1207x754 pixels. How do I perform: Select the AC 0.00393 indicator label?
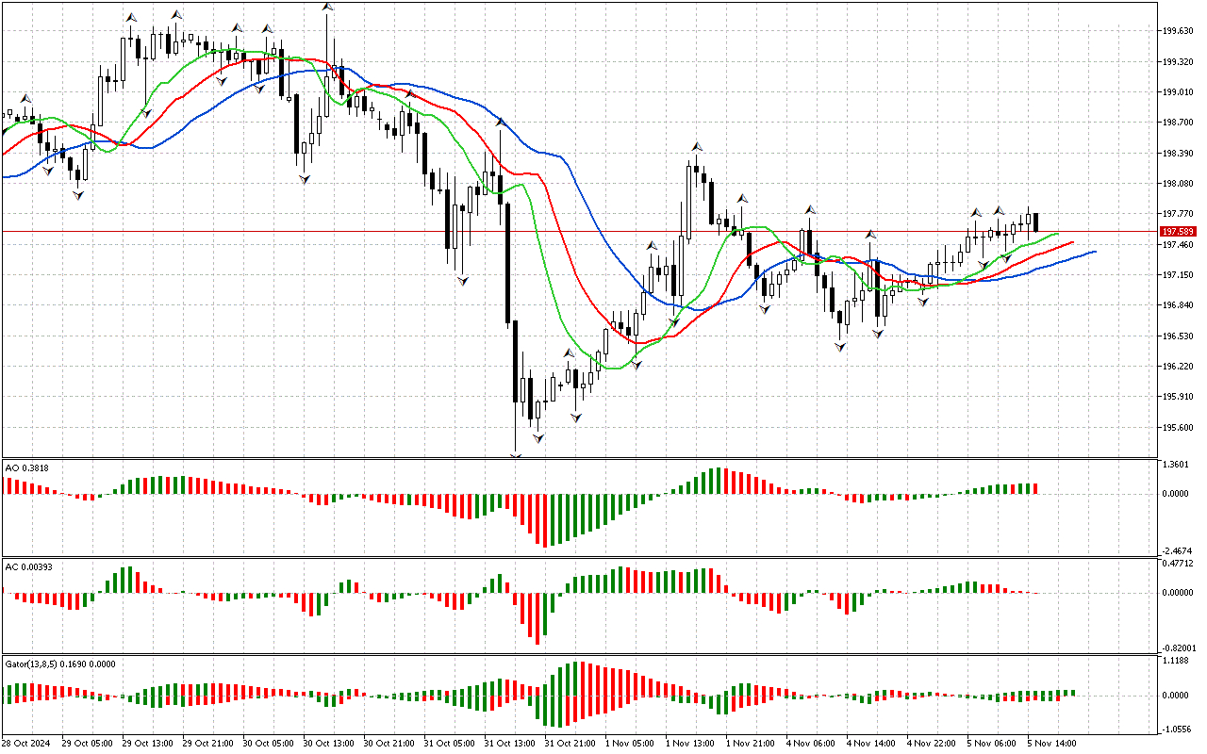pyautogui.click(x=31, y=565)
